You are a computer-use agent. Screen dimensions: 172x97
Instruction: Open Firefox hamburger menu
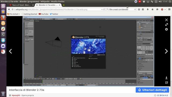169,9
